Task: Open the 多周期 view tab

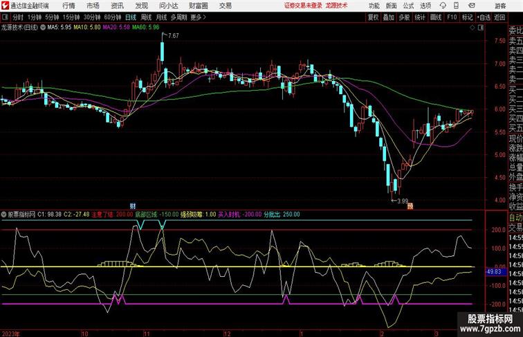Action: click(x=178, y=17)
